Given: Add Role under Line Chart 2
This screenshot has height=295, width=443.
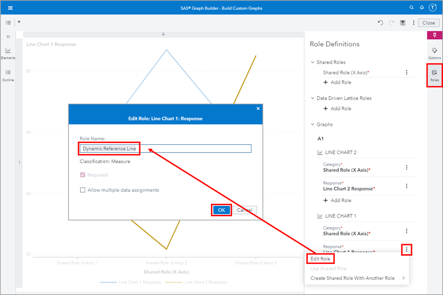Looking at the screenshot, I should 337,200.
